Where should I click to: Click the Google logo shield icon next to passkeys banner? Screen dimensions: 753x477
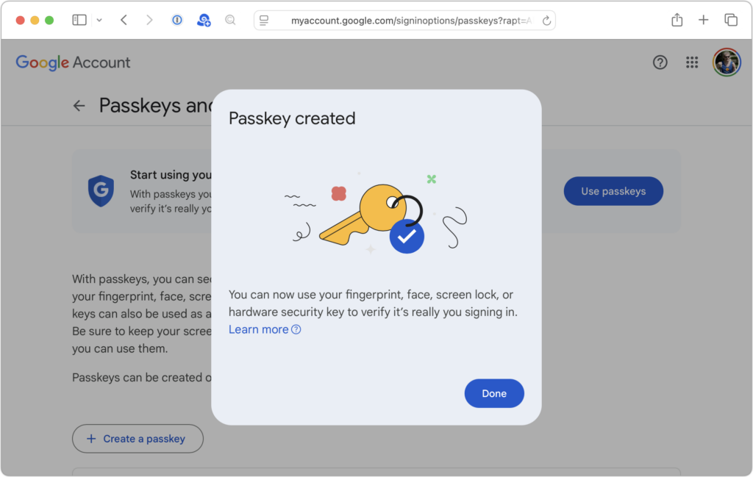click(101, 191)
